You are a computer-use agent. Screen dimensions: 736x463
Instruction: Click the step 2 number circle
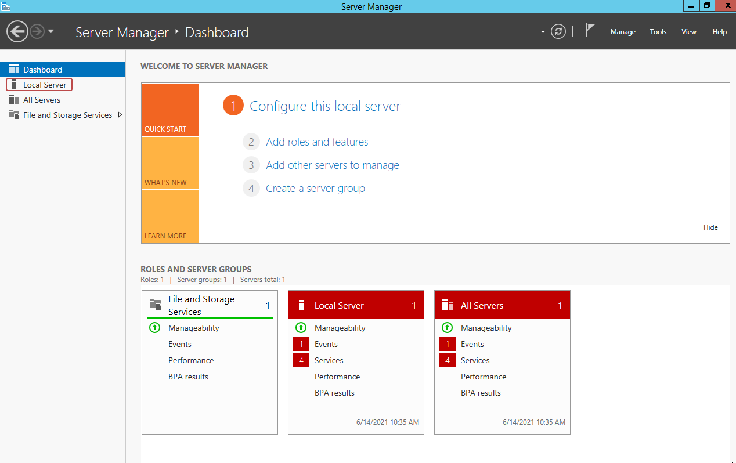[251, 142]
